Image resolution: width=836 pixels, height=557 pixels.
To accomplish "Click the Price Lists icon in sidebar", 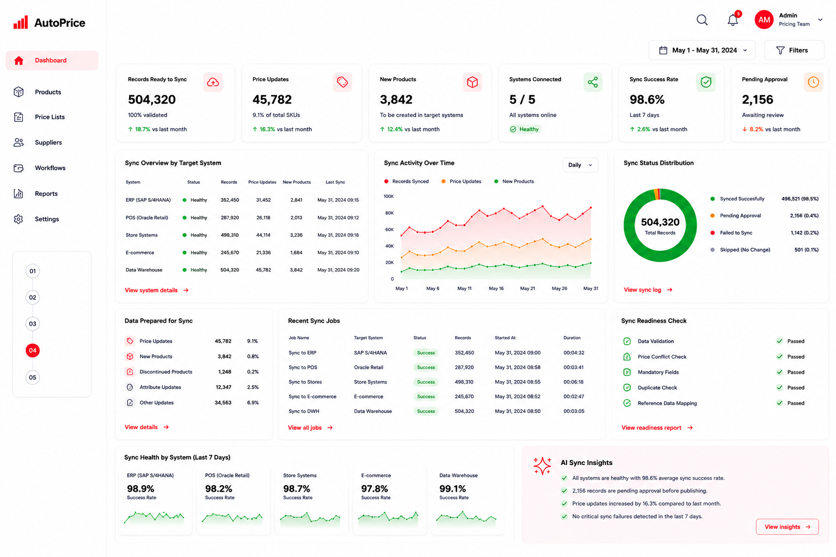I will [19, 117].
